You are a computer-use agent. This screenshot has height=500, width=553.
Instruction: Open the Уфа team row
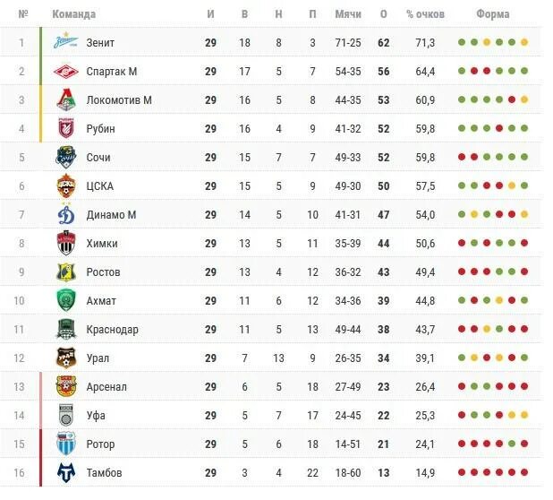point(271,415)
